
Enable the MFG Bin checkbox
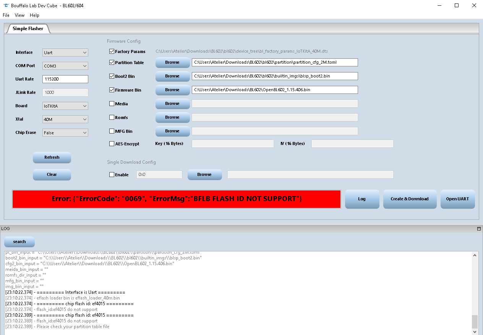tap(112, 131)
